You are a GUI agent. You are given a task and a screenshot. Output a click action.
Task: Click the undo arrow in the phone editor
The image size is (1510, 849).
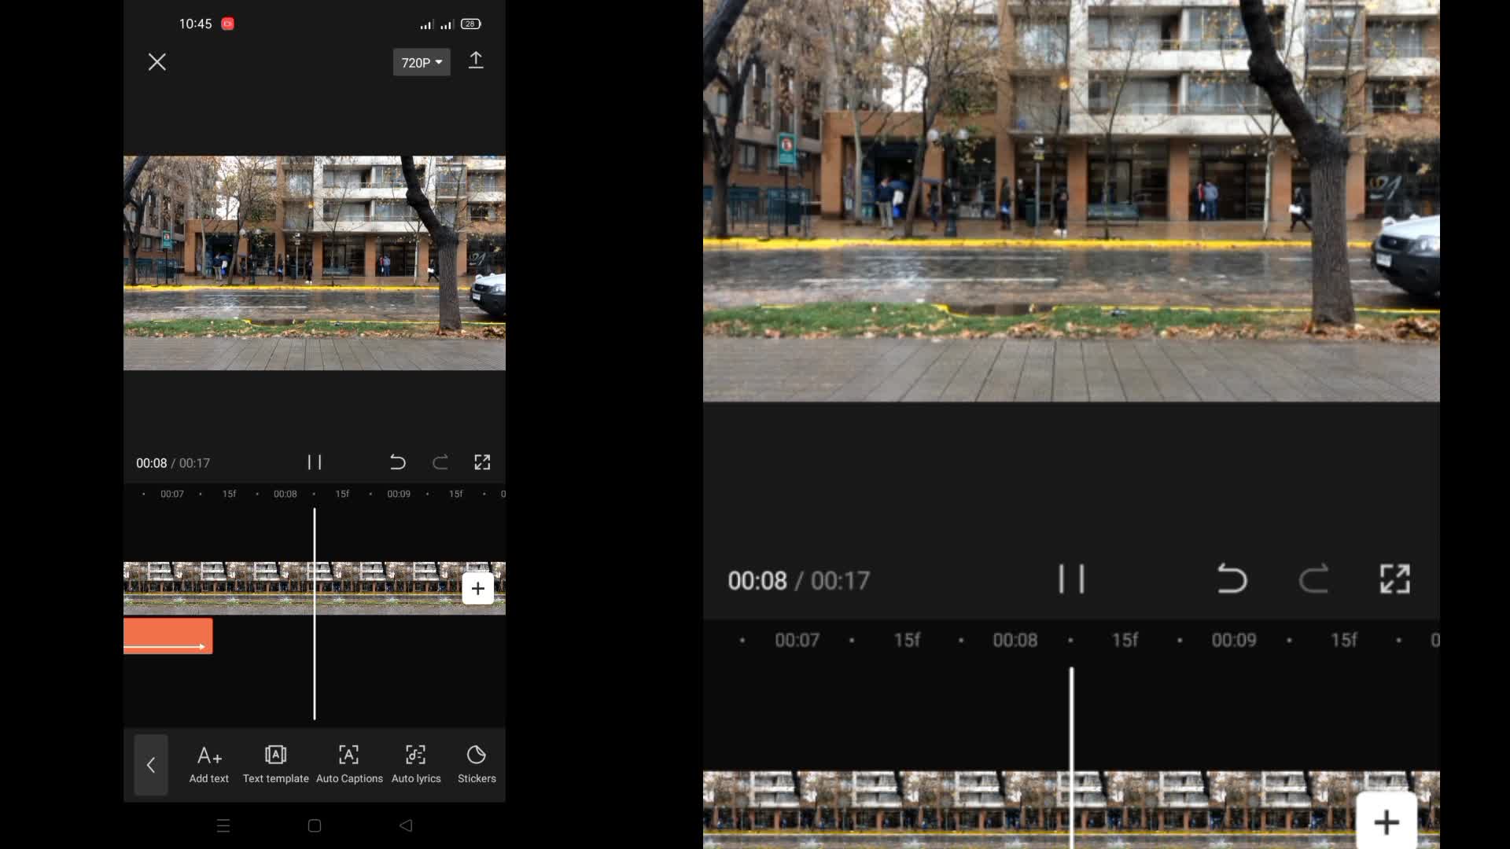[x=398, y=462]
